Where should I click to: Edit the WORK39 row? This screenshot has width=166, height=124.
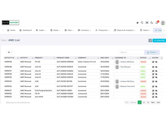[153, 62]
